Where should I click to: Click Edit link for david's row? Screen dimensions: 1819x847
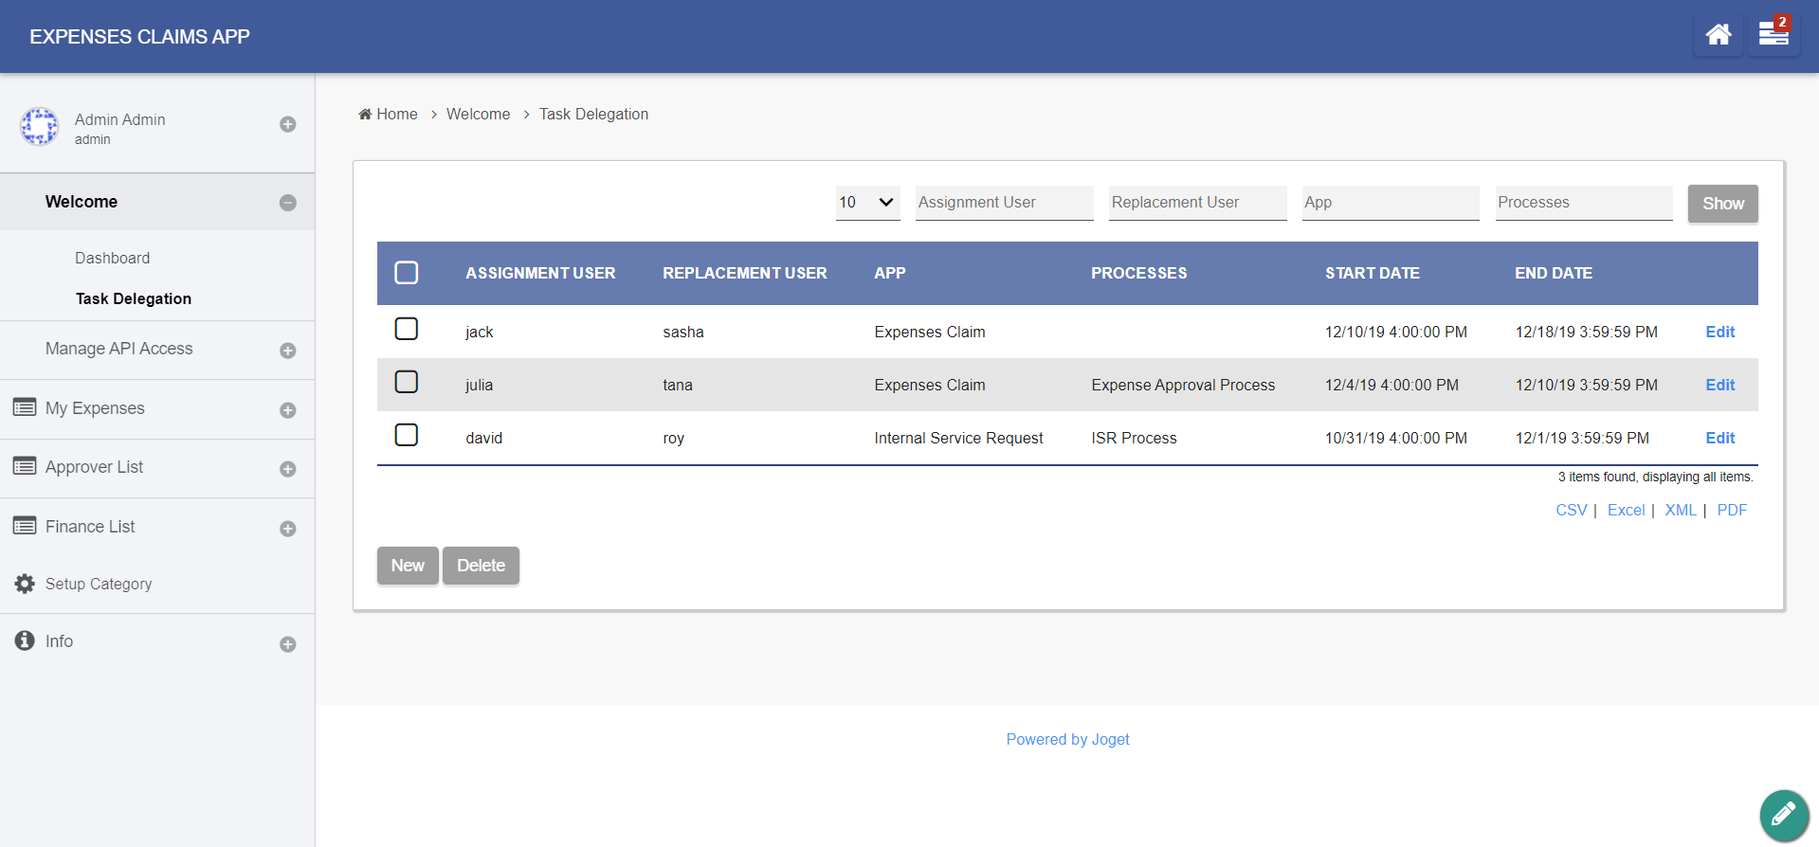pyautogui.click(x=1719, y=438)
